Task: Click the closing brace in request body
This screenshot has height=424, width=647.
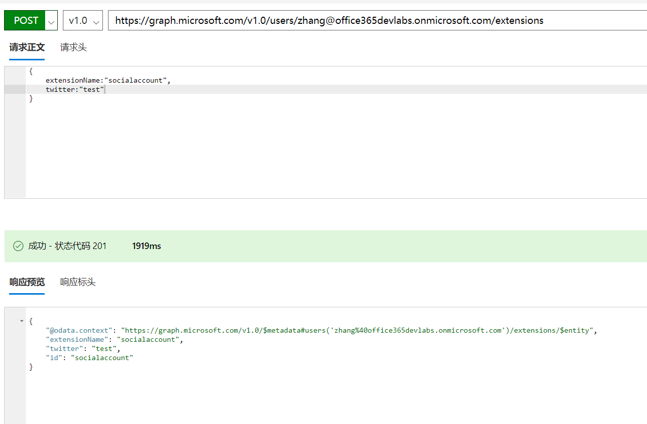Action: 31,99
